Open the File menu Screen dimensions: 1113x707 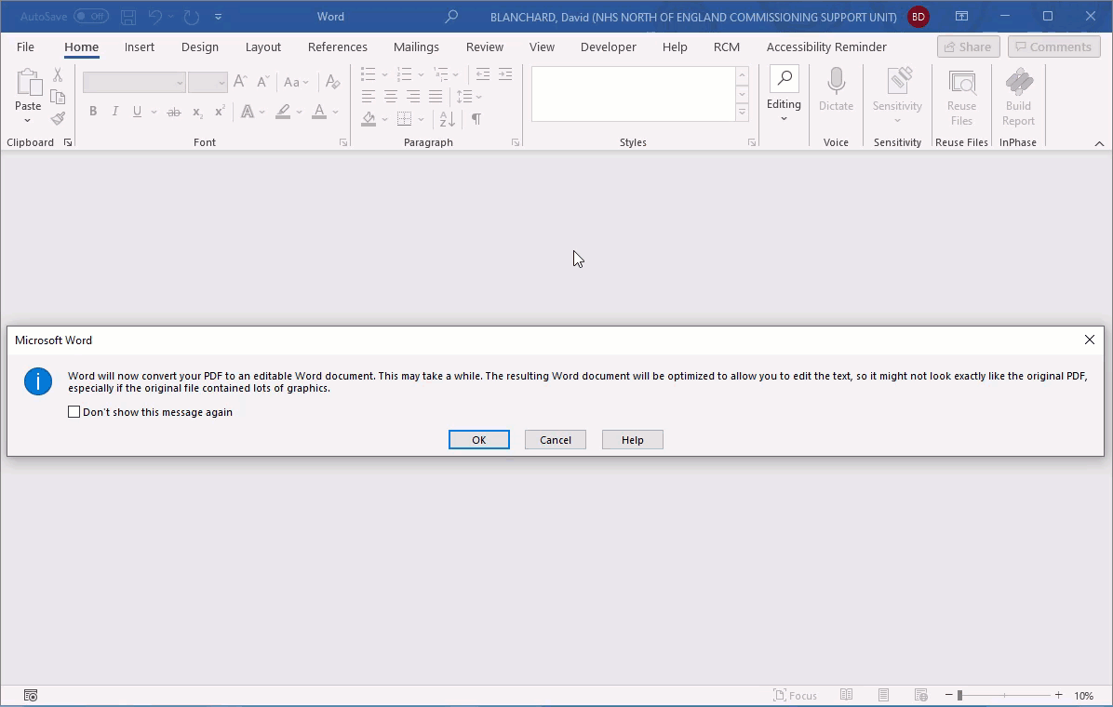(25, 47)
